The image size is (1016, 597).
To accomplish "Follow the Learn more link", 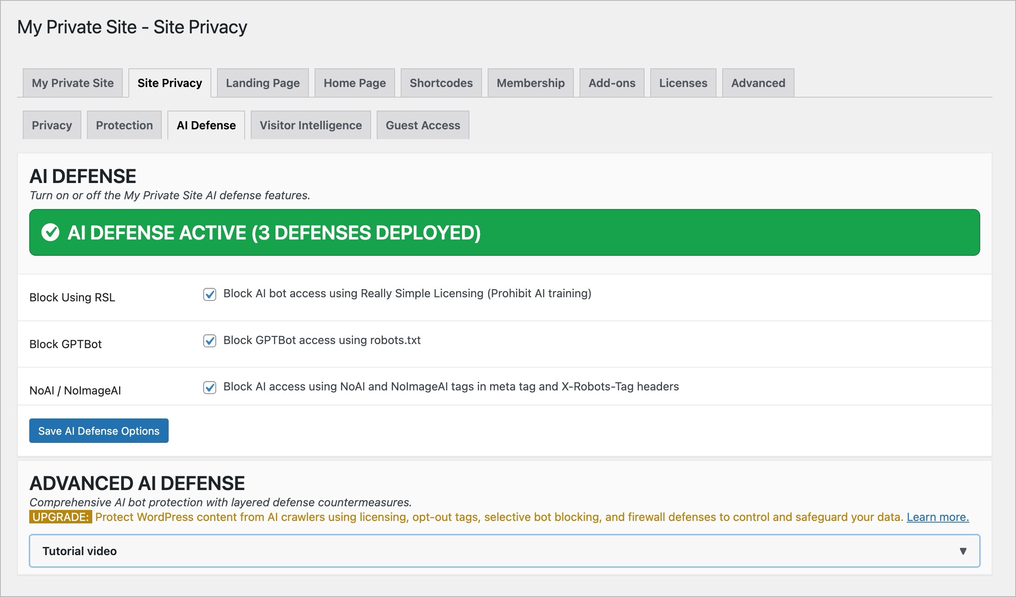I will pos(937,517).
